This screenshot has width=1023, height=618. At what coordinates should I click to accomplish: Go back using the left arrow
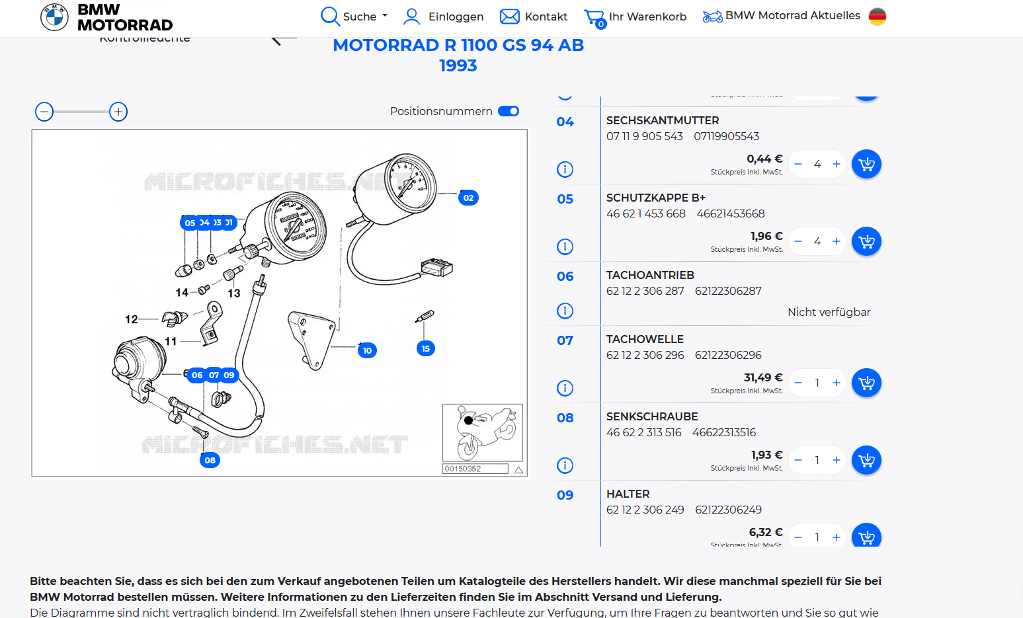284,40
